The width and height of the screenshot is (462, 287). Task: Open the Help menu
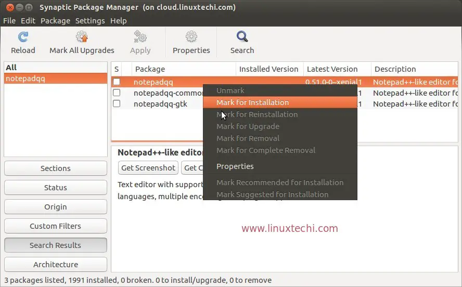coord(119,21)
